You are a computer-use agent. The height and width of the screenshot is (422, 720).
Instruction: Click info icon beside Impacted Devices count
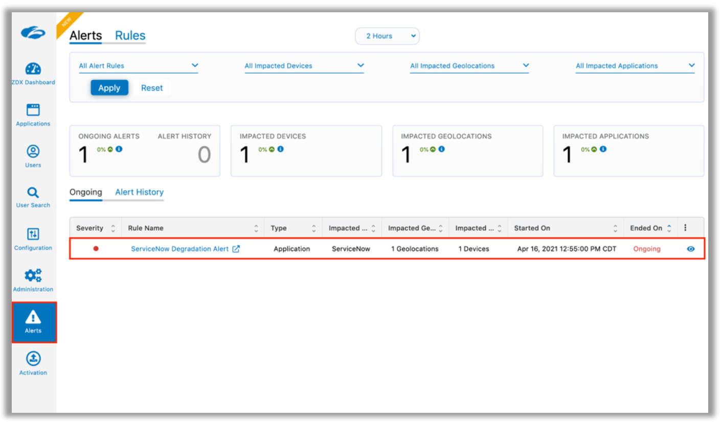tap(281, 149)
